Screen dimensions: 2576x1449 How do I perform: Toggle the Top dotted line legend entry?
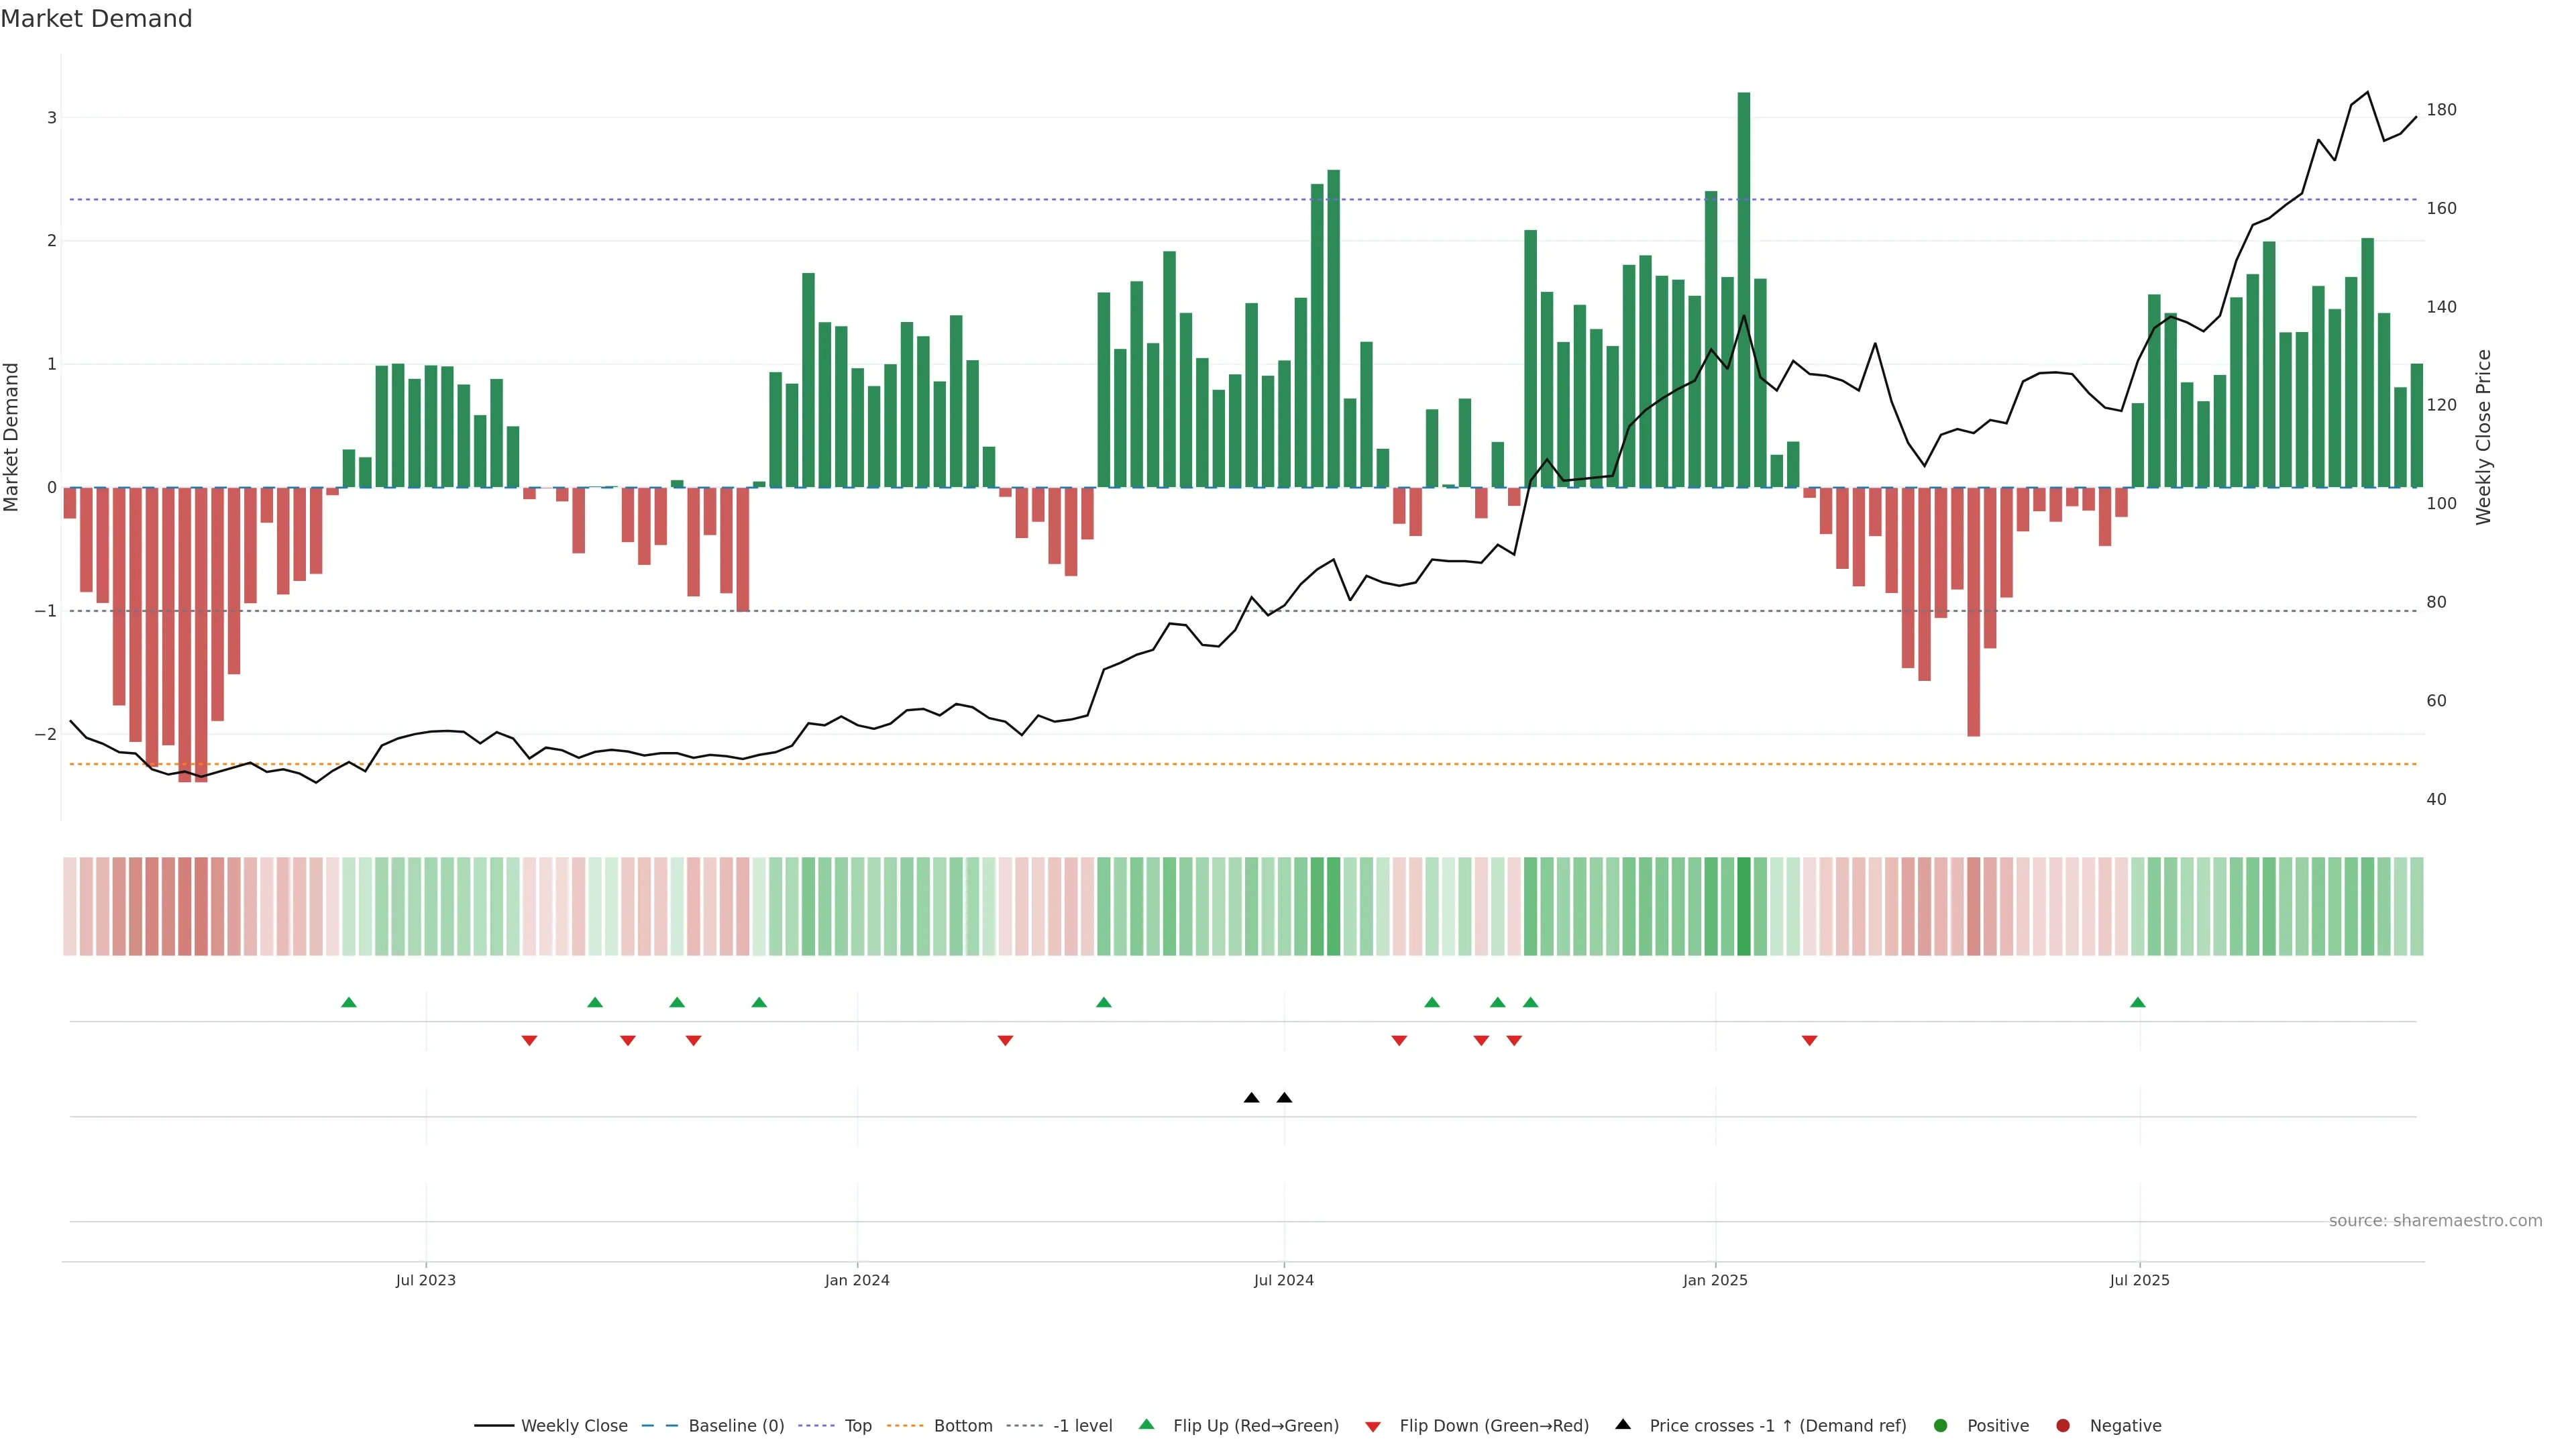pos(857,1425)
